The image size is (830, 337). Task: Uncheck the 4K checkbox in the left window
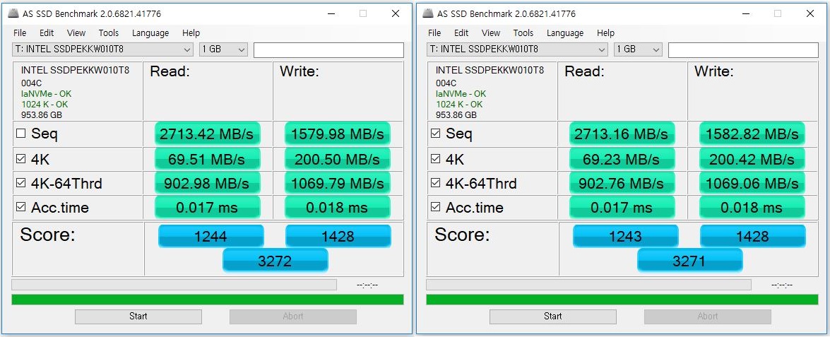tap(20, 159)
